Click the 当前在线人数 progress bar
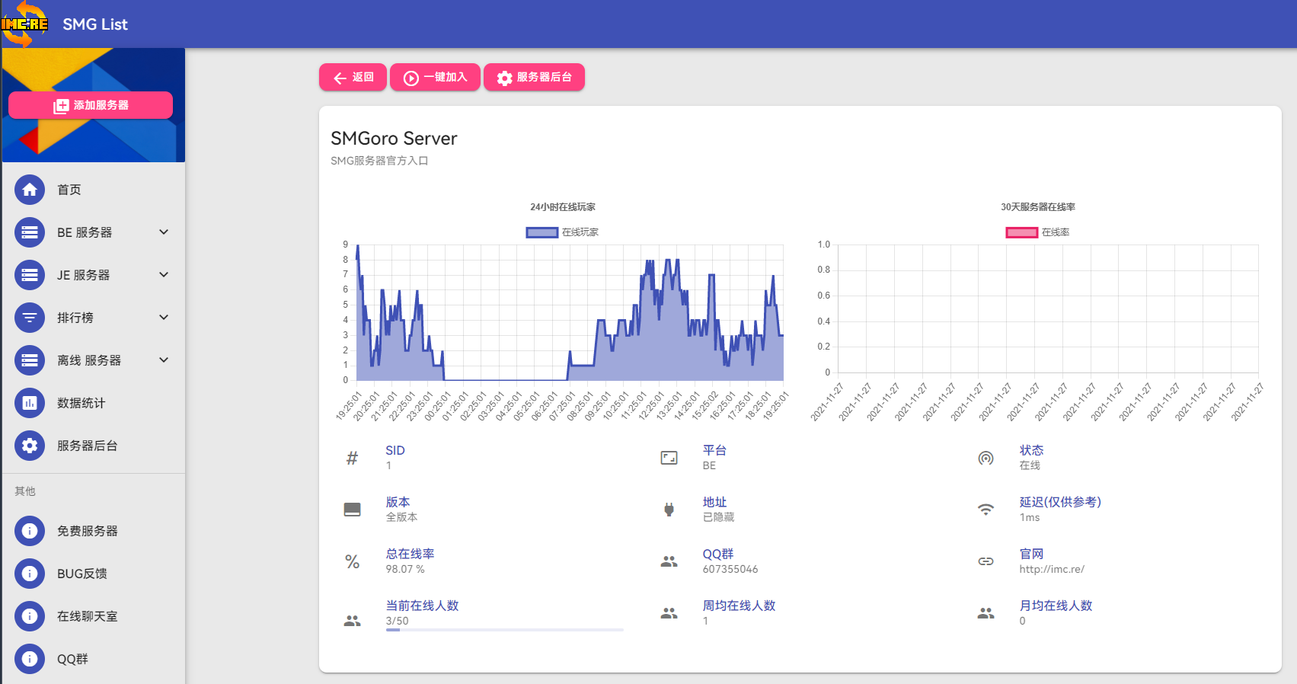Image resolution: width=1297 pixels, height=684 pixels. [x=504, y=630]
